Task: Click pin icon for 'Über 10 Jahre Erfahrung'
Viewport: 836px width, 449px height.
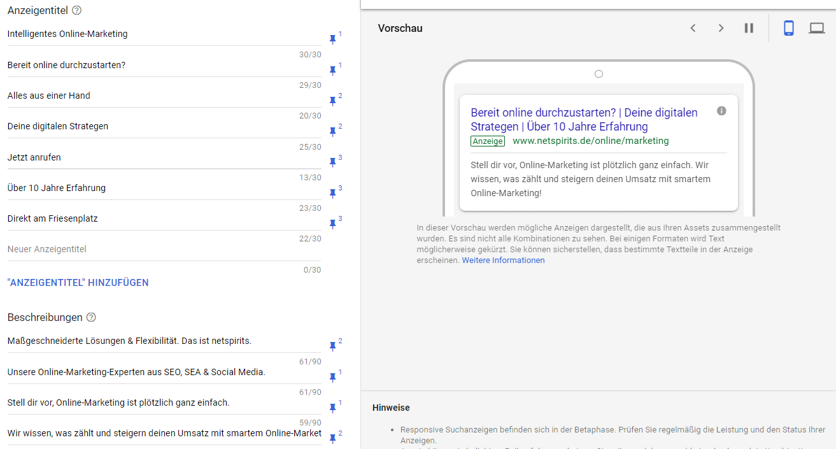Action: [x=332, y=193]
